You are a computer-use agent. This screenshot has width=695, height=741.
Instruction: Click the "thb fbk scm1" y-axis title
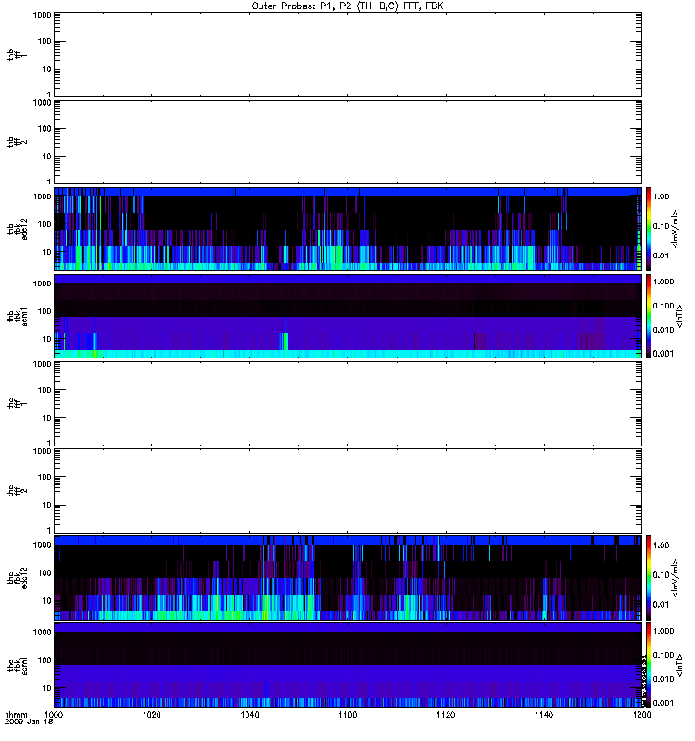click(18, 316)
